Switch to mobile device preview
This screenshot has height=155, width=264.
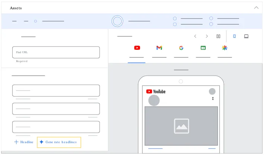click(x=234, y=36)
